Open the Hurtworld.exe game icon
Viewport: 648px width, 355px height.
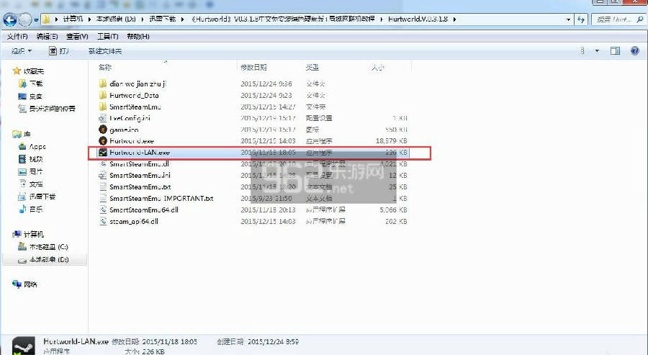(x=103, y=140)
